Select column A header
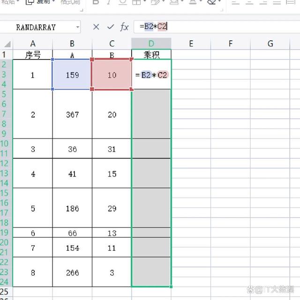 (33, 44)
